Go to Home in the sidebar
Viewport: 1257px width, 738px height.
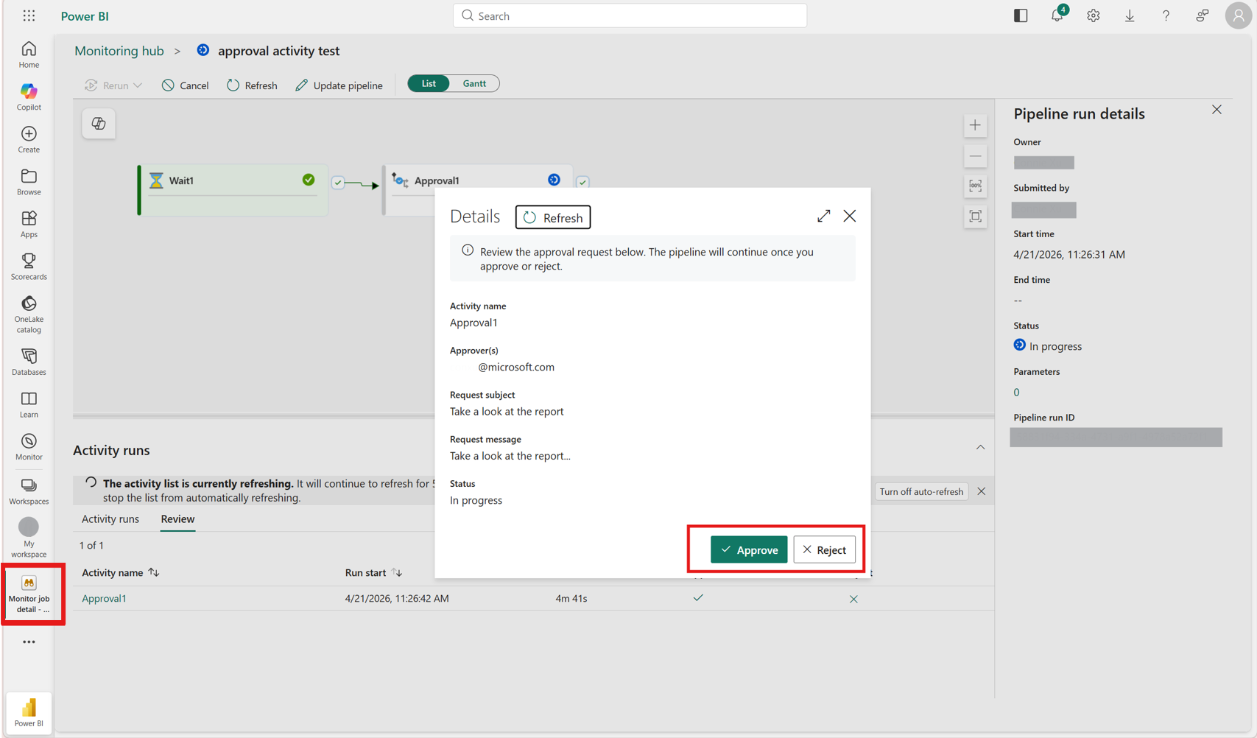(x=29, y=55)
